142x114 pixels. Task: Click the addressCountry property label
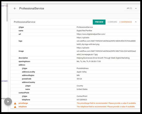pos(28,82)
